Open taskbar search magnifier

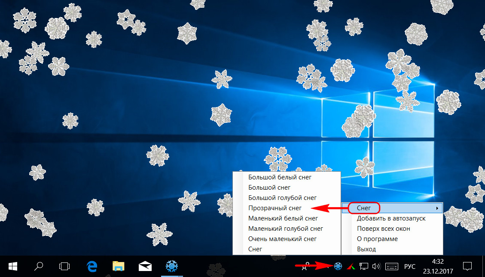click(x=38, y=266)
